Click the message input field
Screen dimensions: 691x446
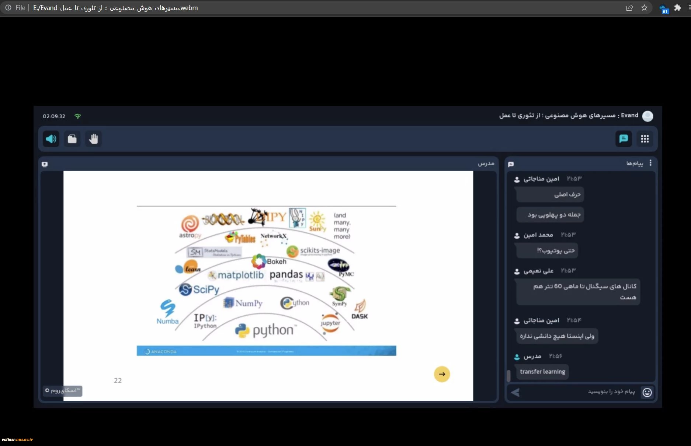[x=581, y=392]
